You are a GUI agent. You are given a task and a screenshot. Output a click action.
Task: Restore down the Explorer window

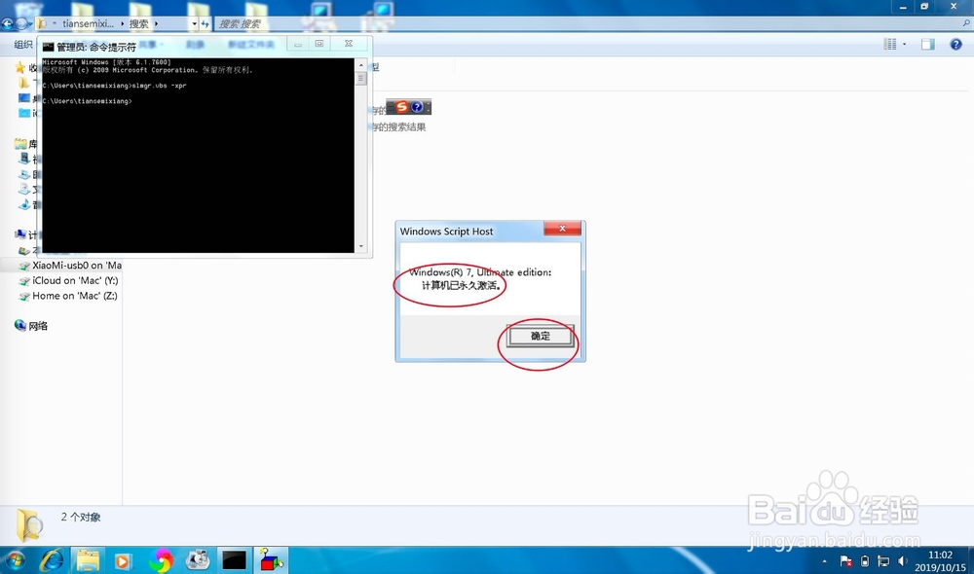[924, 7]
